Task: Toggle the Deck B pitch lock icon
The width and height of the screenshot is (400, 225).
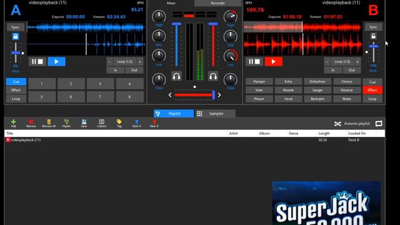Action: coord(373,36)
